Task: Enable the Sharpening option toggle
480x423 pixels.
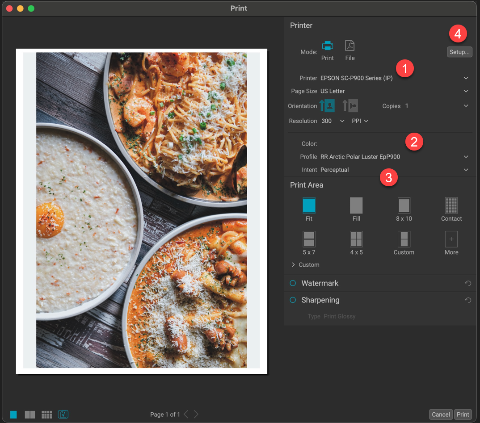Action: 293,300
